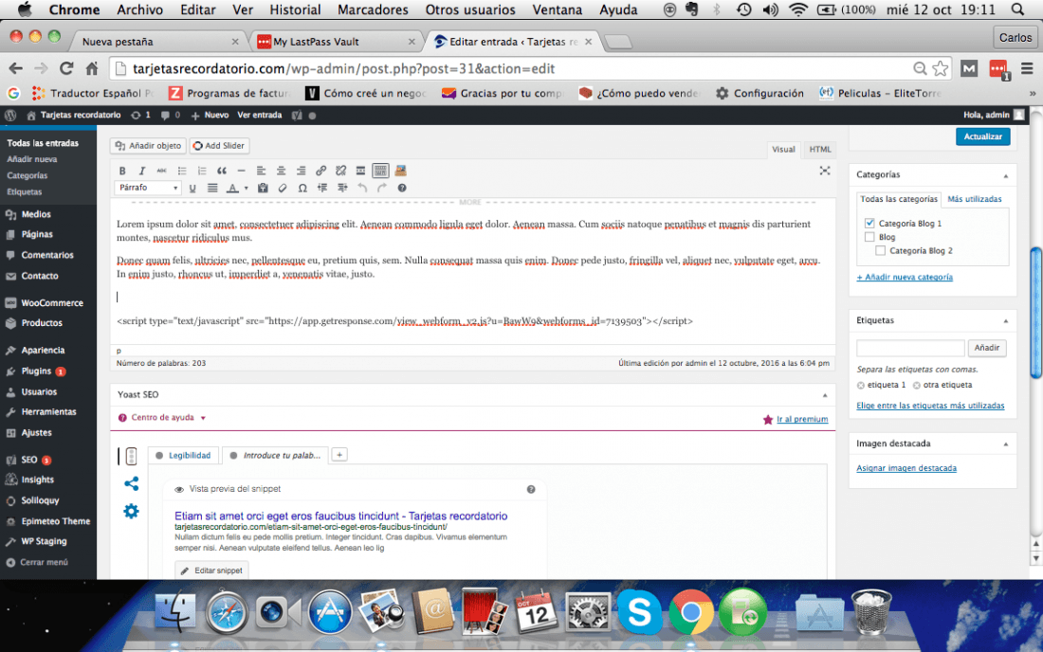Remove link with unlink icon

coord(340,171)
